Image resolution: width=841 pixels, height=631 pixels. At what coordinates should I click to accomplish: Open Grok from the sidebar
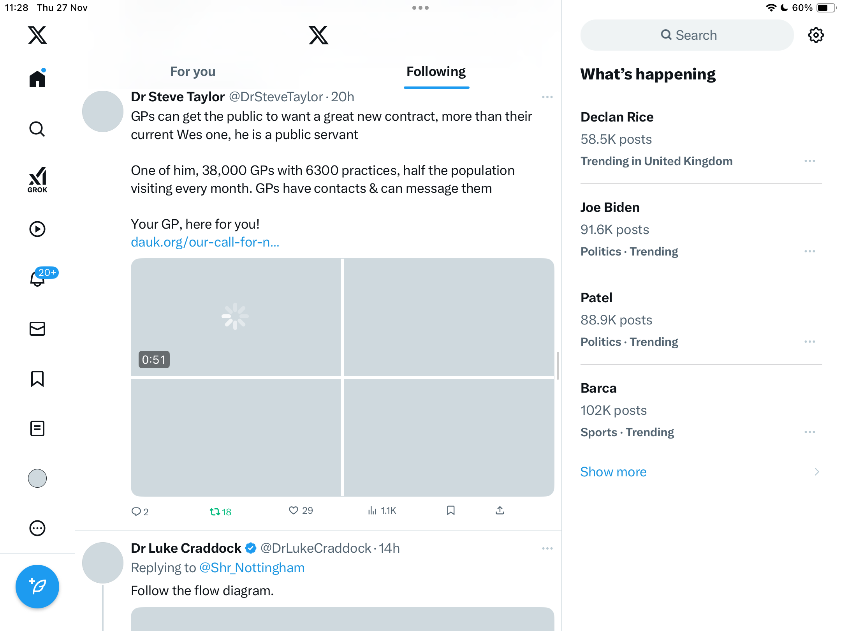pos(37,180)
